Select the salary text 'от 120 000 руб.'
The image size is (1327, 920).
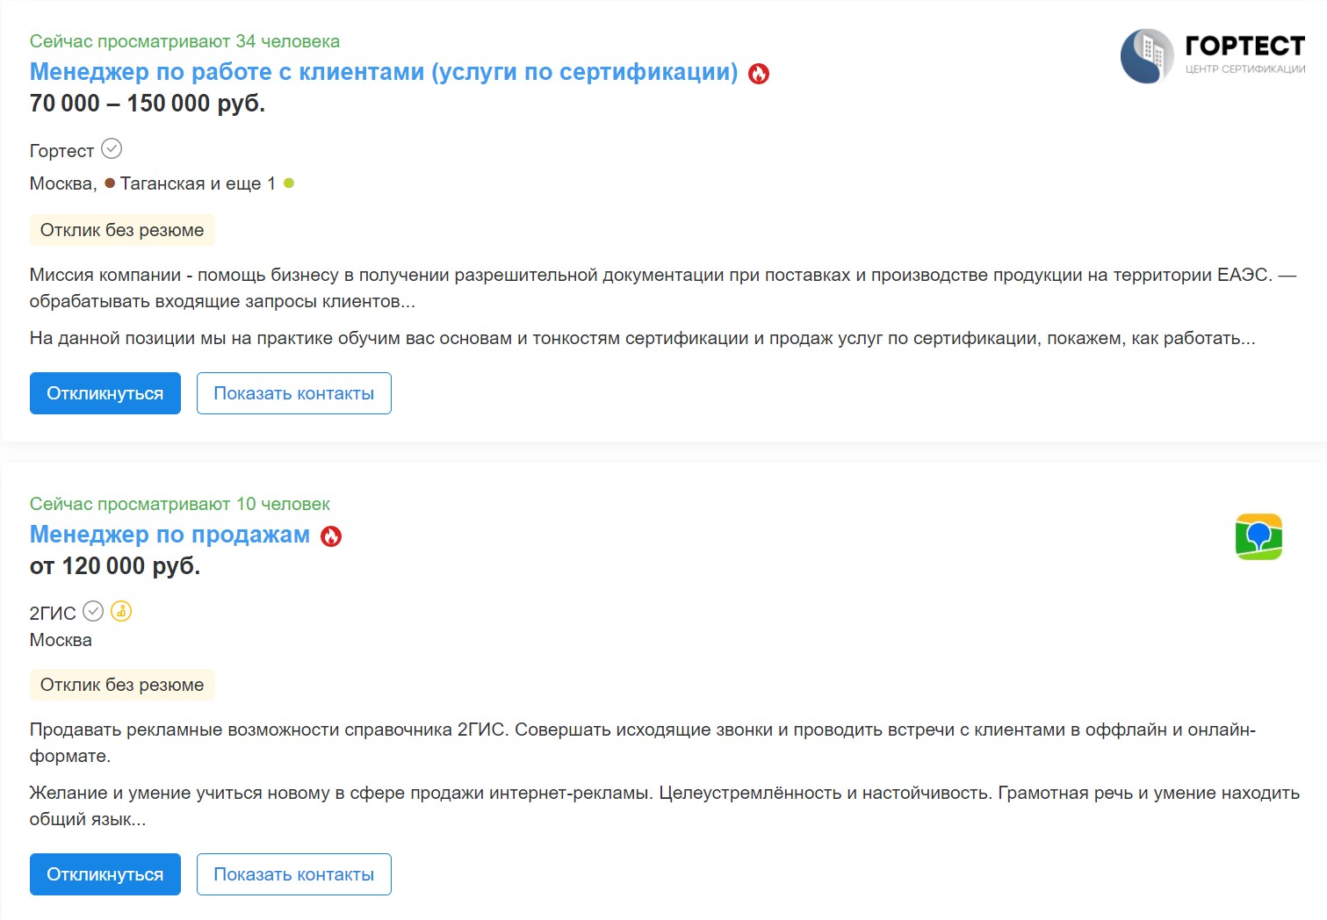115,566
